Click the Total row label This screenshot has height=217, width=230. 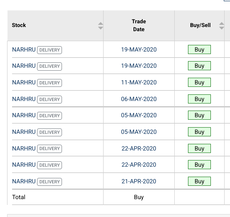point(19,197)
